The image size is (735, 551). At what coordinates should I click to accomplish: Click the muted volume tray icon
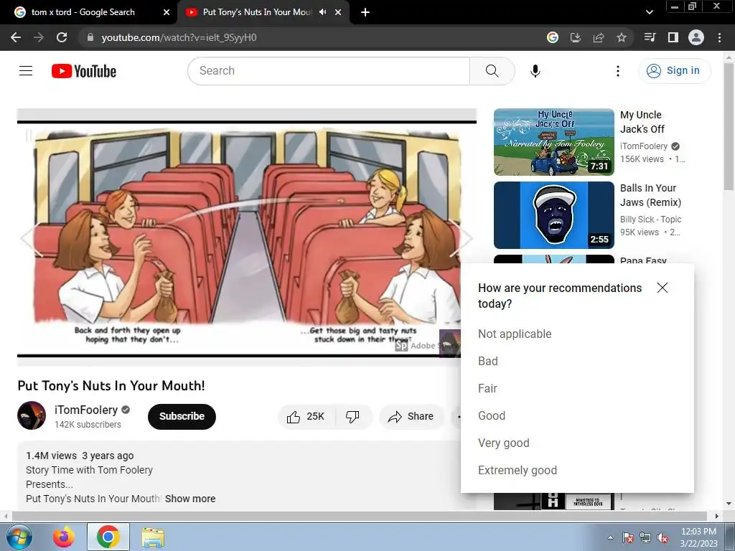click(x=663, y=537)
